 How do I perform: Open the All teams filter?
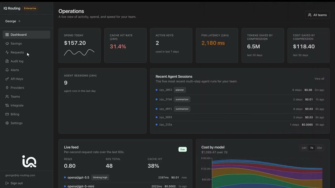[x=317, y=15]
